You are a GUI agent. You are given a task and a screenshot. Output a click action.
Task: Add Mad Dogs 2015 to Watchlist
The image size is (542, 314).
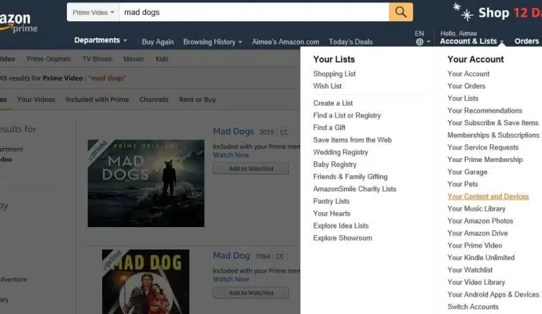[251, 168]
